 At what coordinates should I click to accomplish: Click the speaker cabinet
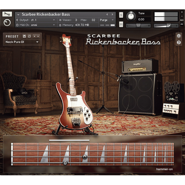[x=140, y=94]
